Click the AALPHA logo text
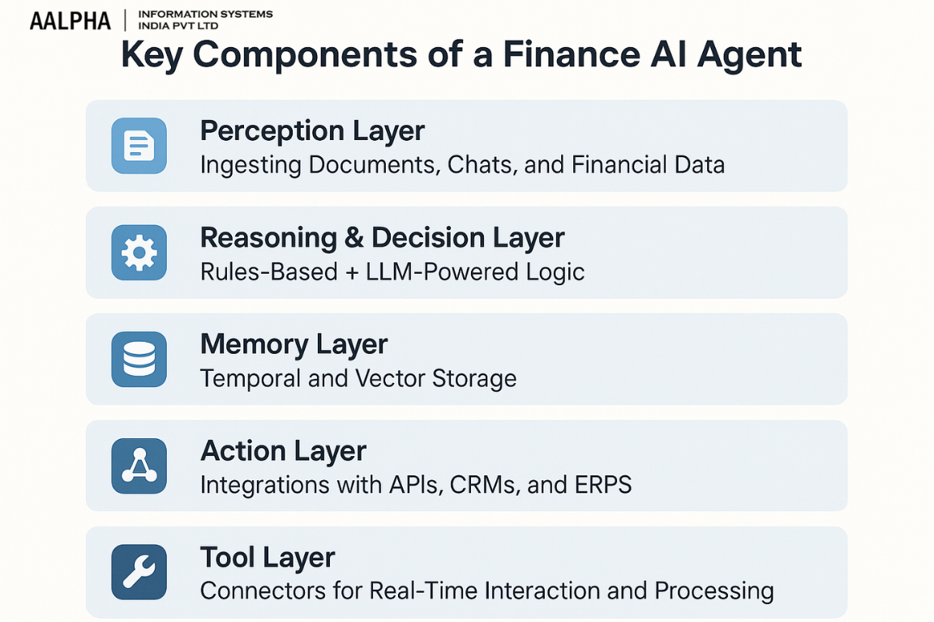 [x=71, y=21]
